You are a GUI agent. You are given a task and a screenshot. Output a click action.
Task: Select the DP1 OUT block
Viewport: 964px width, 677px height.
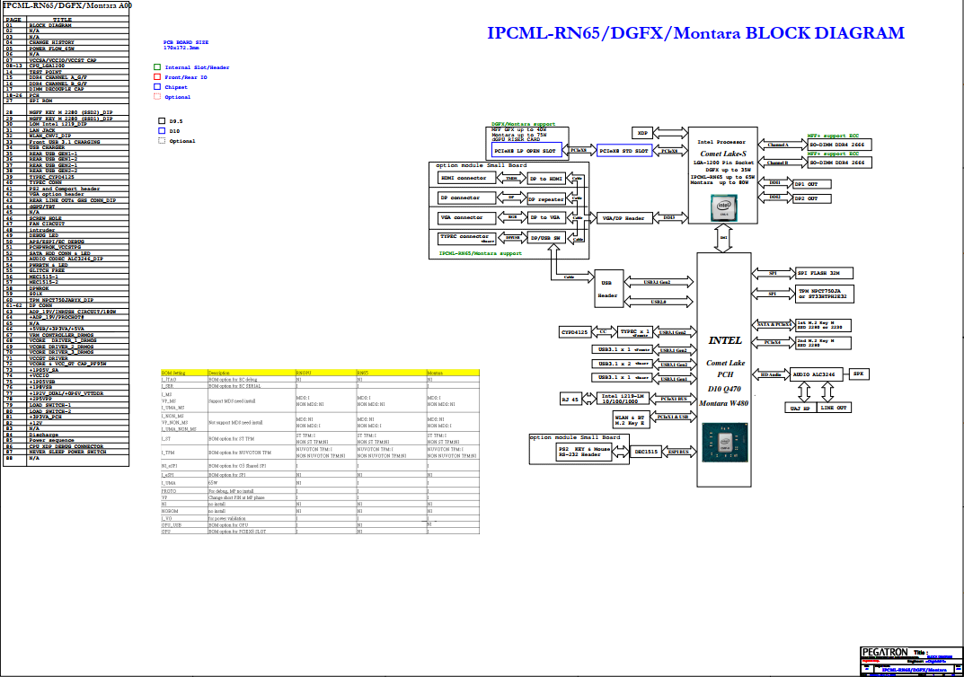click(x=813, y=184)
